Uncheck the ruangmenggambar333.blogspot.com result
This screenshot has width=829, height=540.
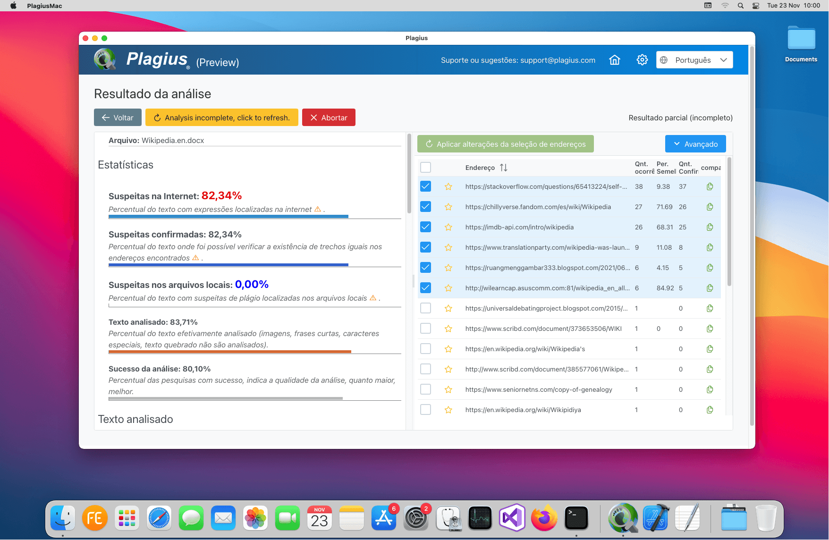pos(425,267)
